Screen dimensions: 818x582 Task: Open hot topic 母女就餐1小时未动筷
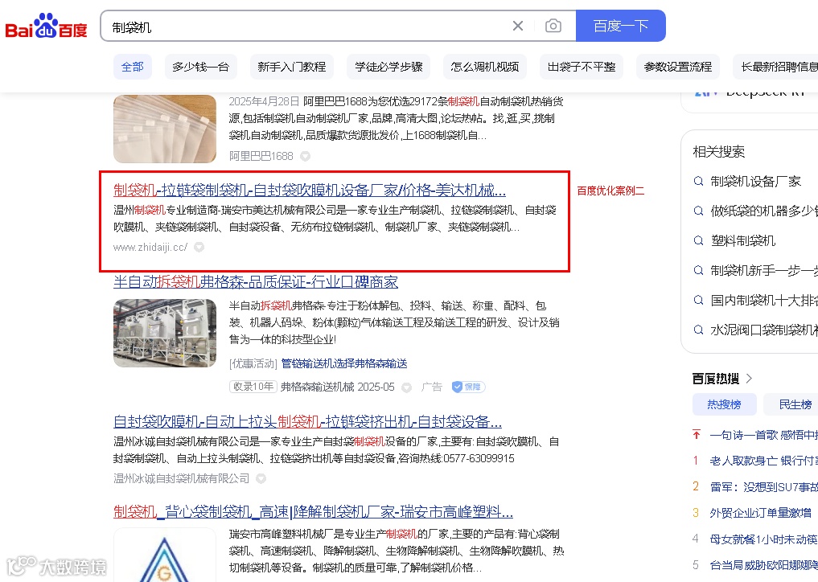click(x=764, y=539)
